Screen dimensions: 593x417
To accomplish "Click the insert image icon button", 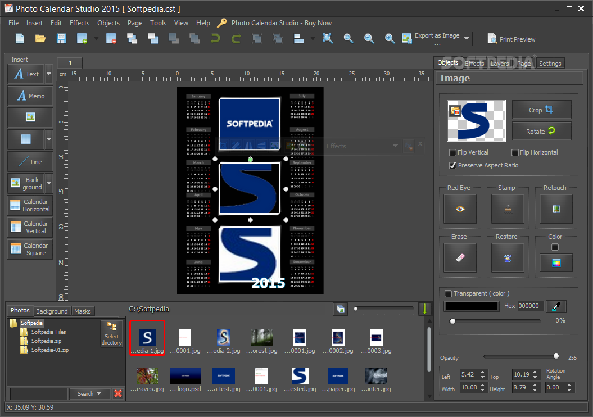I will point(30,117).
